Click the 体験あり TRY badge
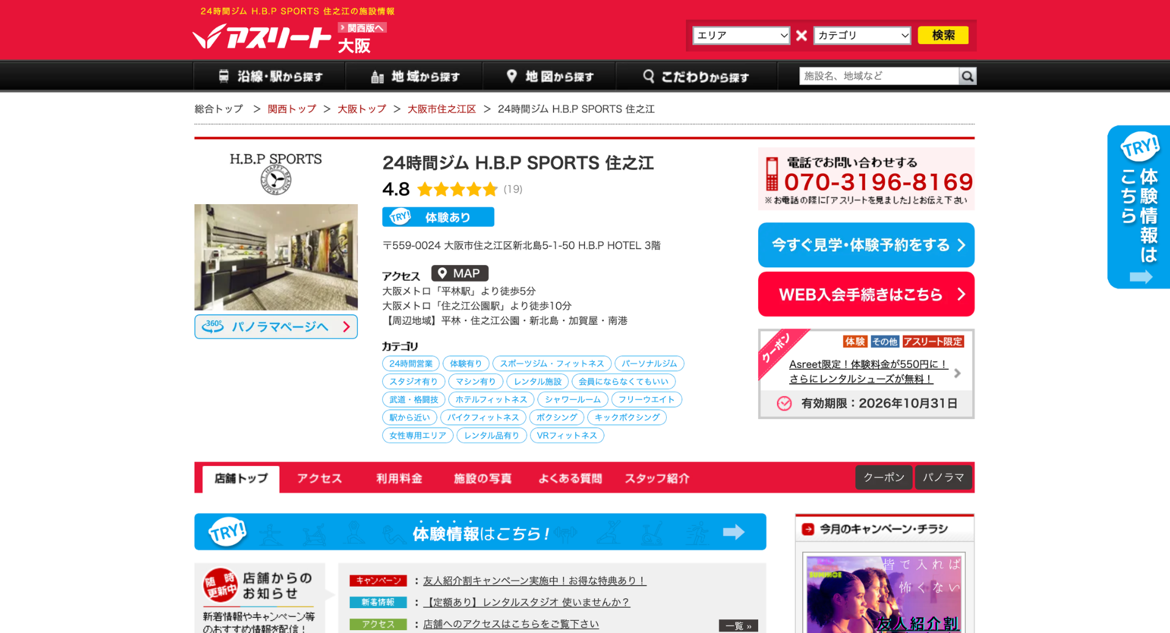The height and width of the screenshot is (633, 1170). [x=438, y=217]
